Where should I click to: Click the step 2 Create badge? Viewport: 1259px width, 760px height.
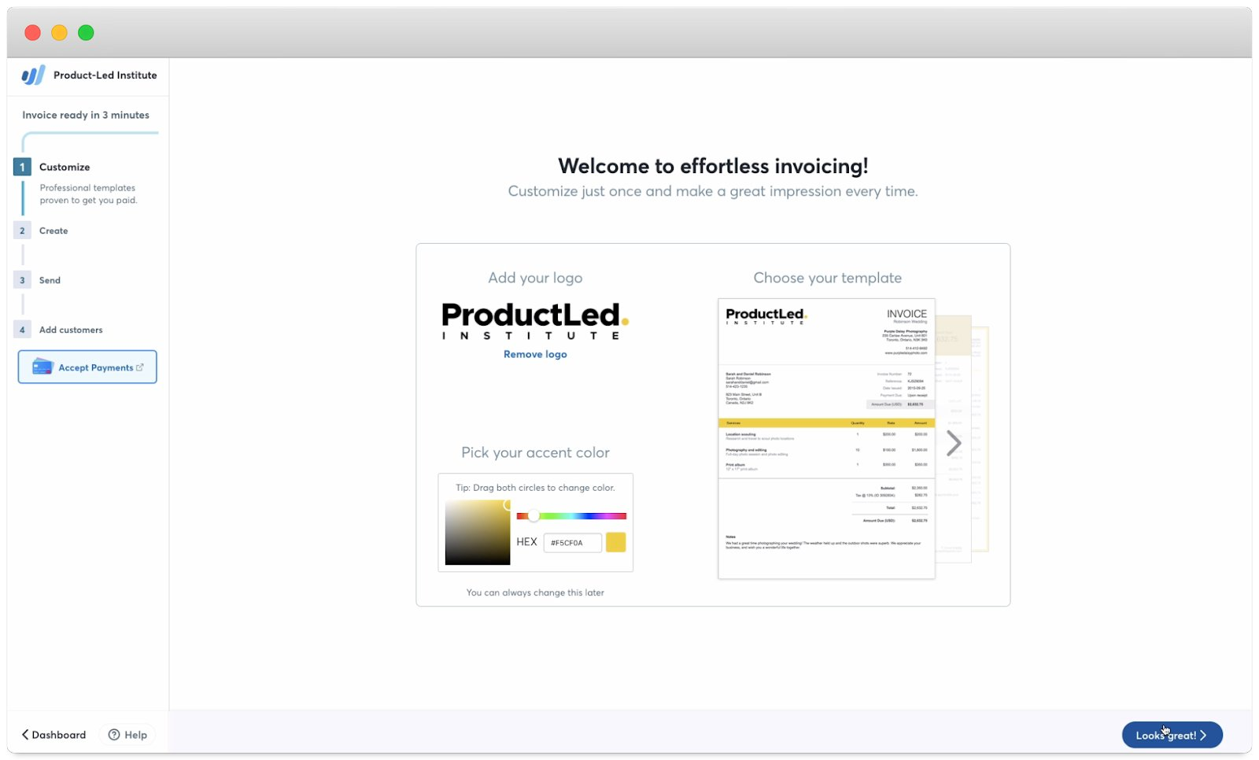click(22, 231)
